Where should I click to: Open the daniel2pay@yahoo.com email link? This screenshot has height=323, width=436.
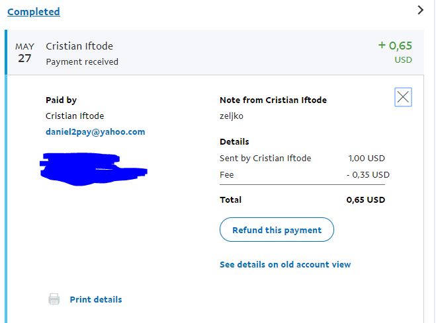tap(95, 132)
